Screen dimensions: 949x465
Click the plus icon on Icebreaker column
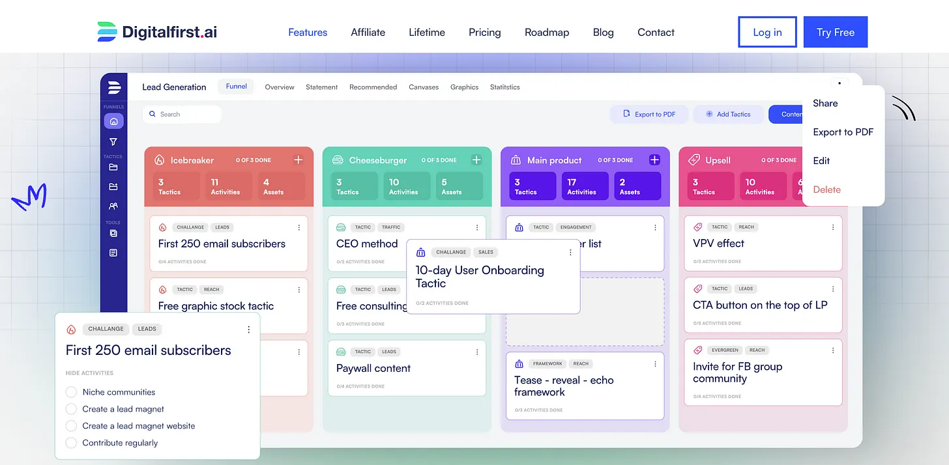click(x=298, y=160)
